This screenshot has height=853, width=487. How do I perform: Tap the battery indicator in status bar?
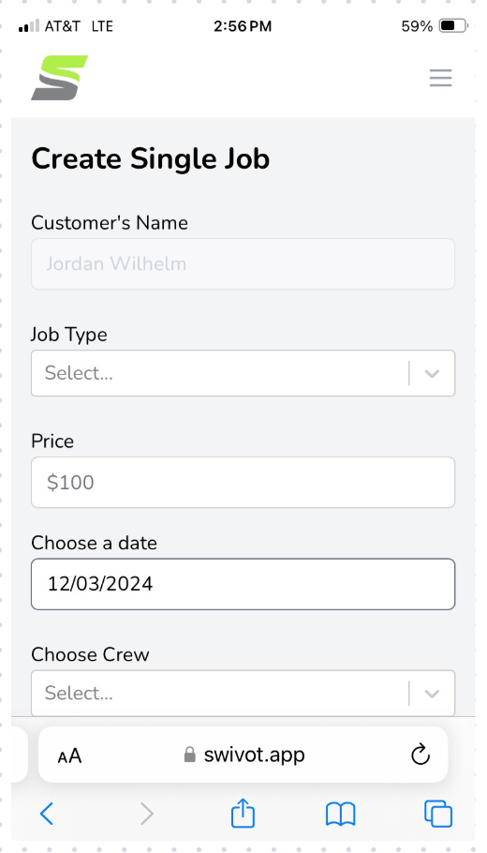(452, 25)
